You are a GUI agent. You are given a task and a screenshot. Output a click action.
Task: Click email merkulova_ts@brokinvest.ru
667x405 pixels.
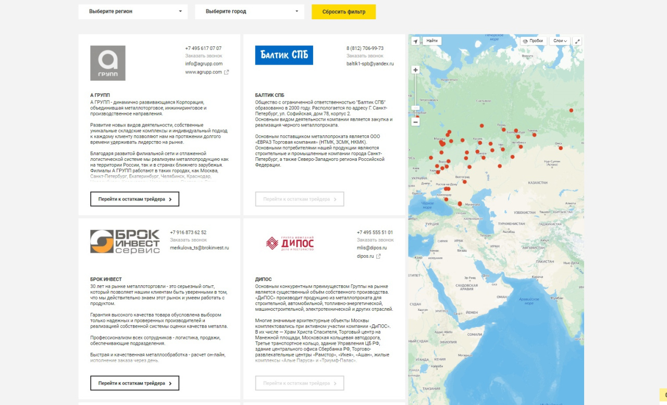click(x=200, y=248)
